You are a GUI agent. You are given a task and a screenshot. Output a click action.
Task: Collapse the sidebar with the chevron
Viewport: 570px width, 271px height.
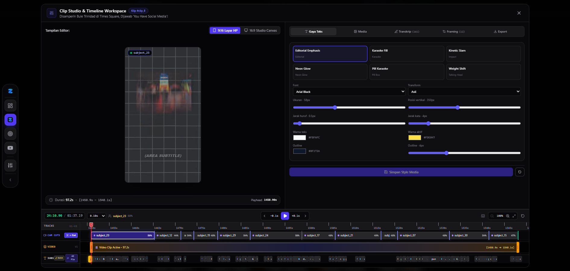point(10,180)
